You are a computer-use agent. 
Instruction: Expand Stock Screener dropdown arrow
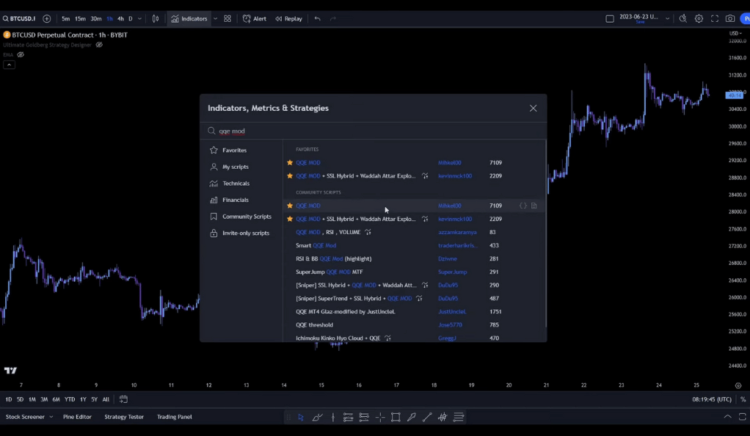51,417
